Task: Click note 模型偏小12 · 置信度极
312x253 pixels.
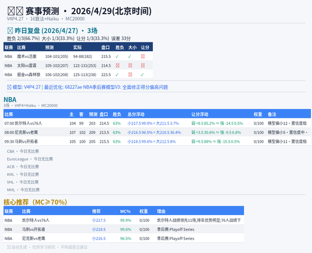Action: point(287,123)
